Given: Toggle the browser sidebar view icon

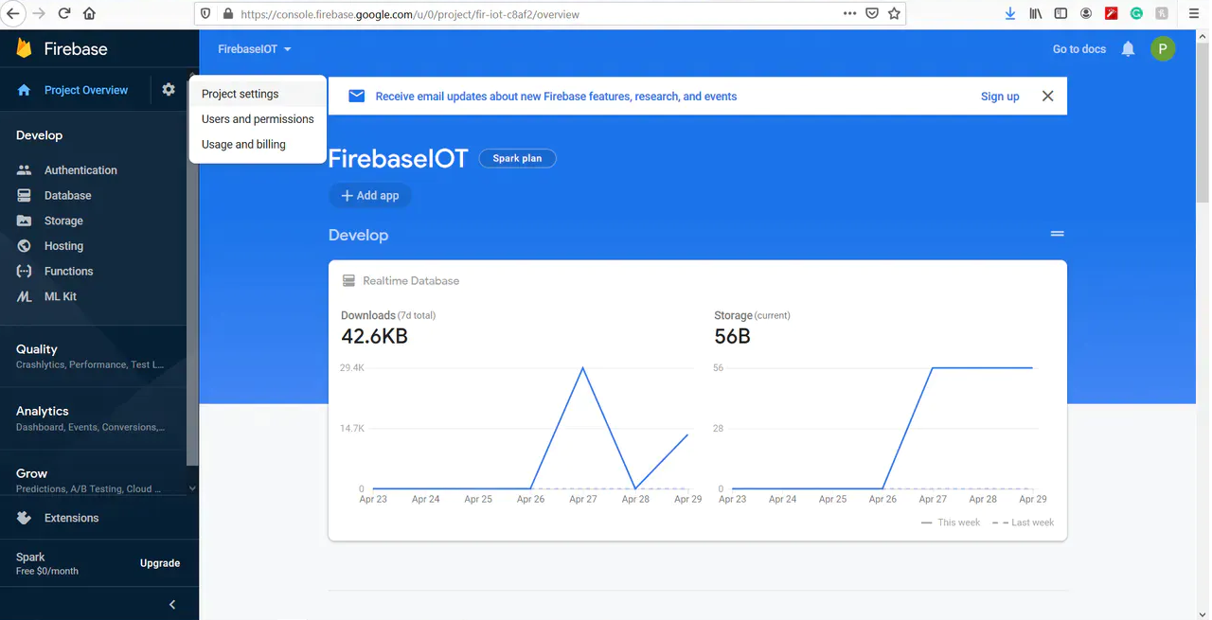Looking at the screenshot, I should (1060, 14).
